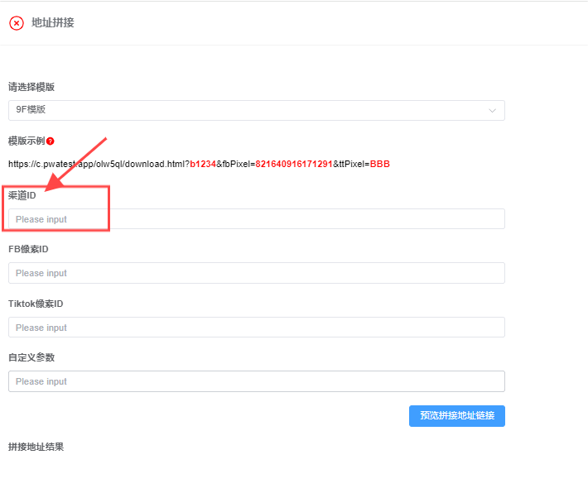
Task: Click the Tiktok像素ID field label
Action: point(36,304)
